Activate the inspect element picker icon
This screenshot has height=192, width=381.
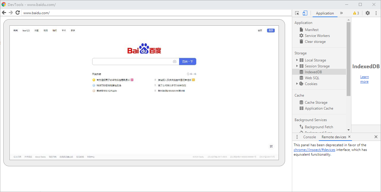[x=297, y=13]
